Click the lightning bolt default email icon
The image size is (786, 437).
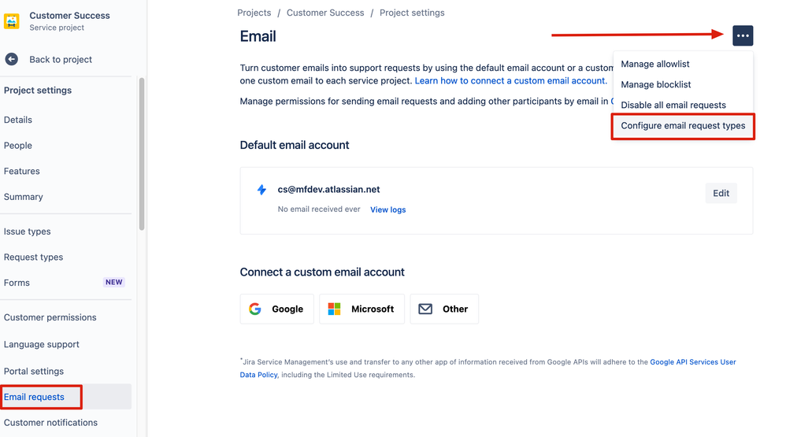261,190
